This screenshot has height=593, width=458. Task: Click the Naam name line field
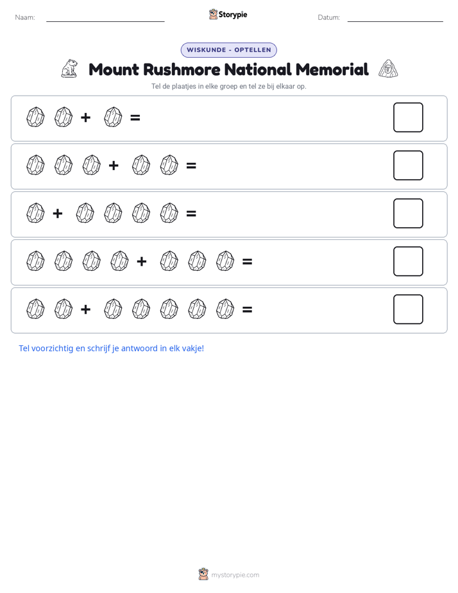click(x=105, y=18)
